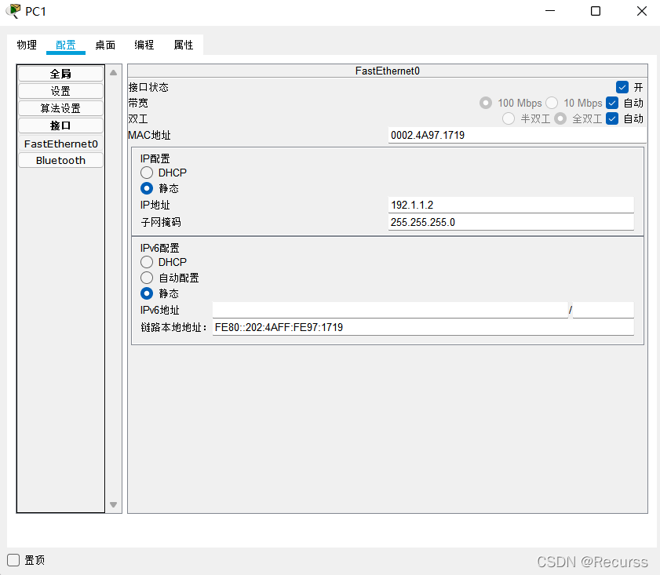The image size is (660, 575).
Task: Maximize the PC1 window
Action: [x=596, y=11]
